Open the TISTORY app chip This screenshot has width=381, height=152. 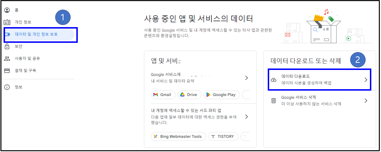tap(223, 137)
